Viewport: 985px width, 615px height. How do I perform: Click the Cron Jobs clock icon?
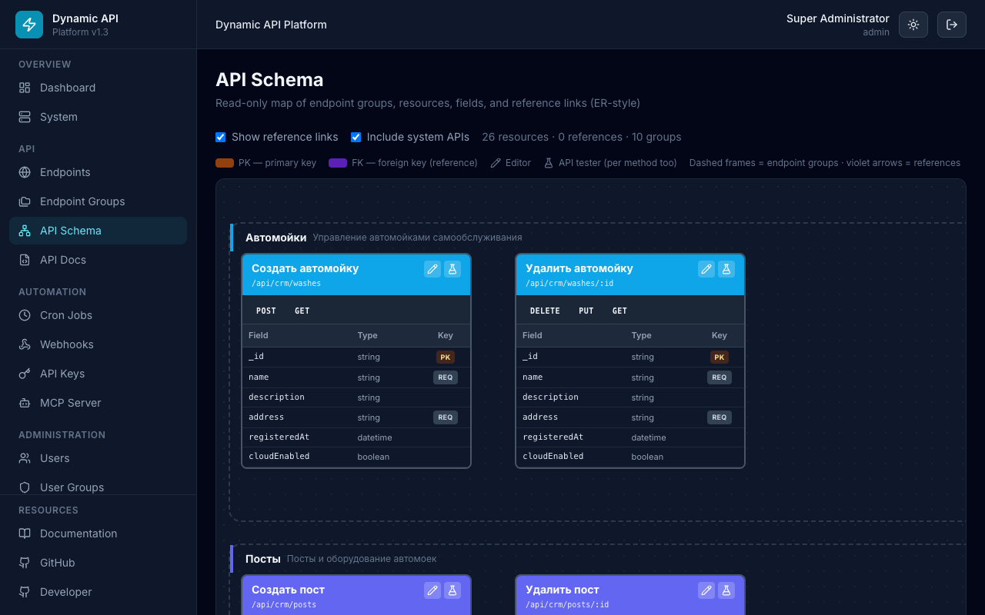click(25, 315)
